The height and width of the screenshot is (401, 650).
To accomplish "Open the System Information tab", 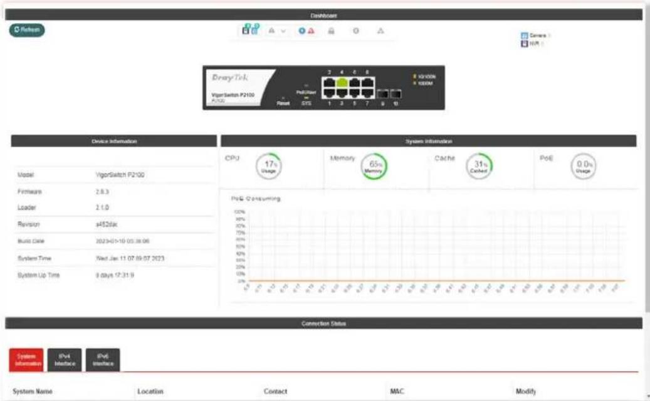I will (26, 360).
